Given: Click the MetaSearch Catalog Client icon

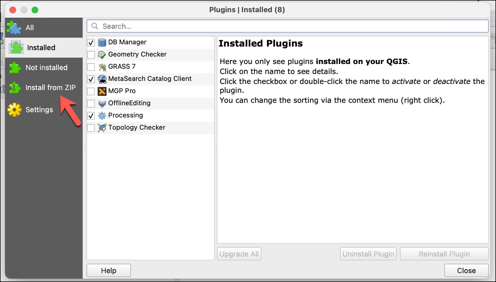Looking at the screenshot, I should coord(102,79).
